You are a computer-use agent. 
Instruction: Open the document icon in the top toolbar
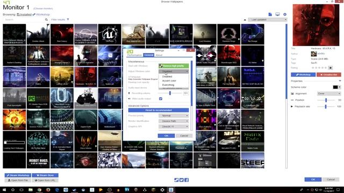[270, 14]
